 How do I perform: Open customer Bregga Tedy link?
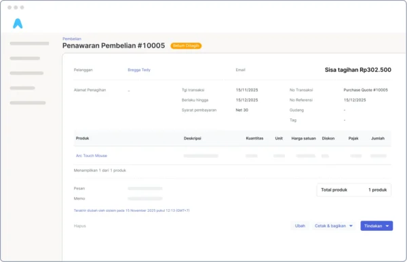coord(139,70)
